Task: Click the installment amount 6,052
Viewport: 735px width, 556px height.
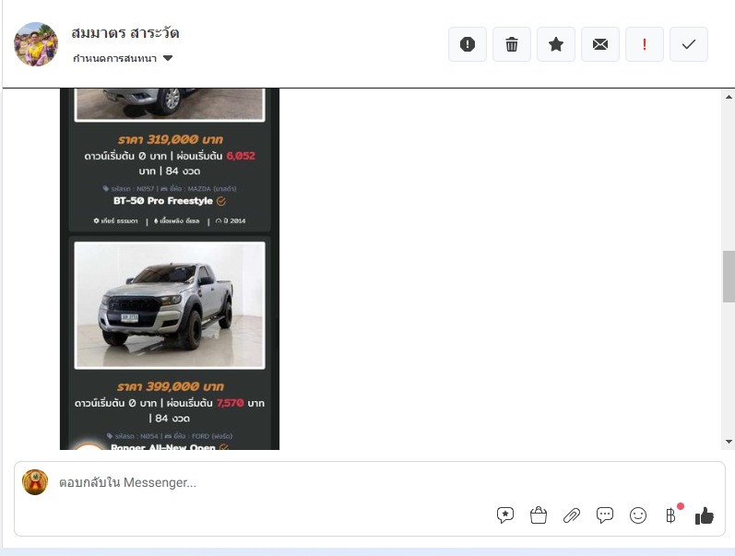Action: point(241,156)
